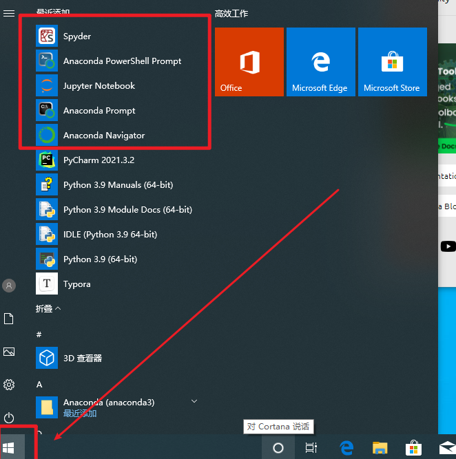
Task: Open Settings gear in Start sidebar
Action: [x=9, y=385]
